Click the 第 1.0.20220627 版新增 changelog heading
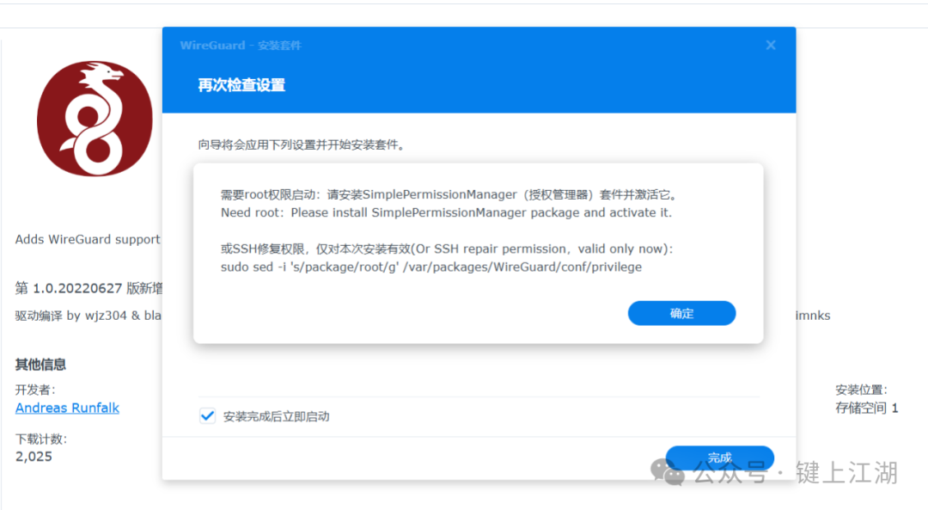 tap(89, 287)
